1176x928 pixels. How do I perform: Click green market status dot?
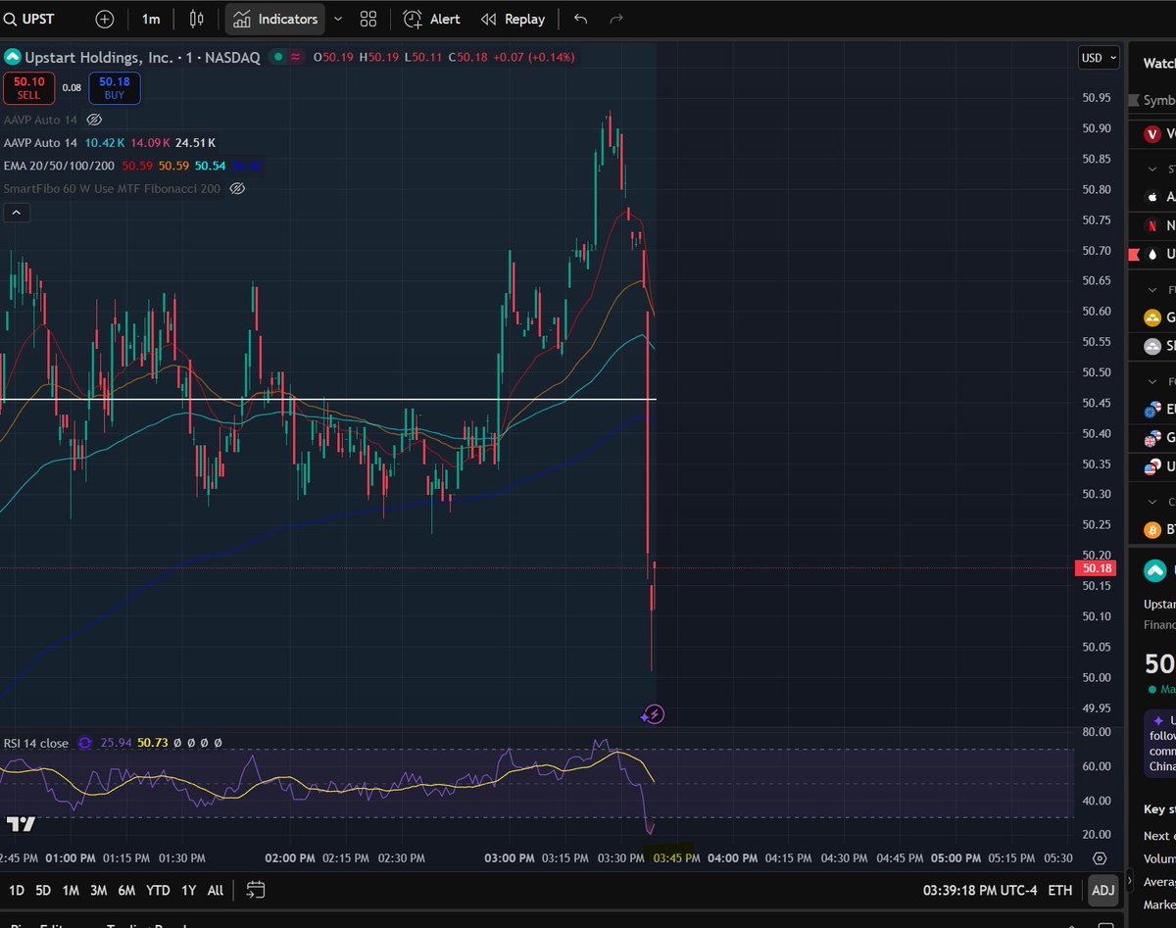point(279,57)
